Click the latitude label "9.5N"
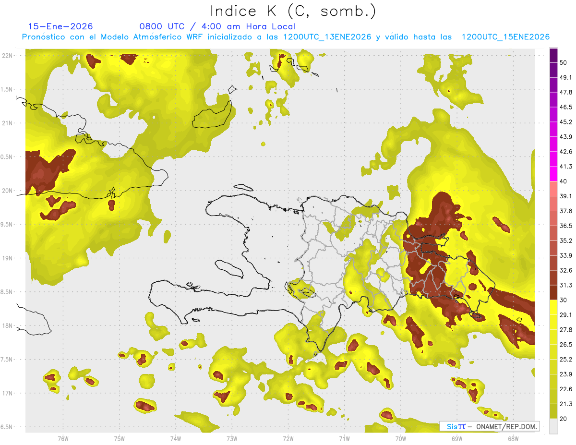The image size is (576, 445). [x=7, y=224]
